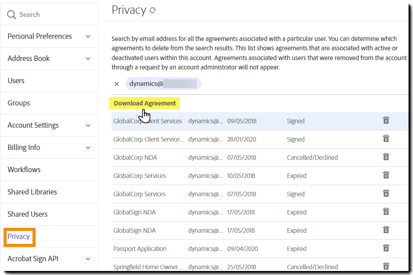Click the Download Agreement button
Screen dimensions: 413x275
click(144, 103)
